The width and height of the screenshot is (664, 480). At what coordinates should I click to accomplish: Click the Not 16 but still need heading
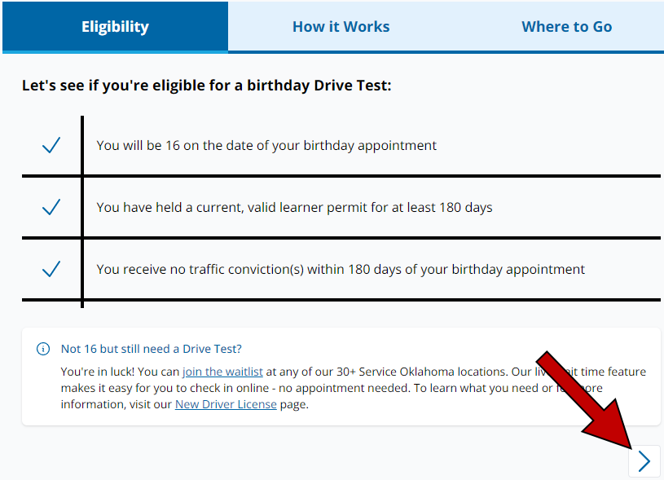tap(152, 349)
